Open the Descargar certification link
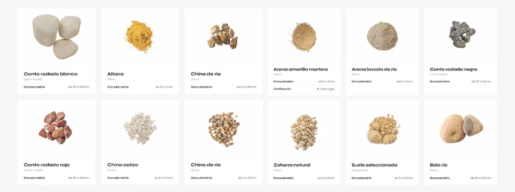This screenshot has height=192, width=515. [326, 89]
